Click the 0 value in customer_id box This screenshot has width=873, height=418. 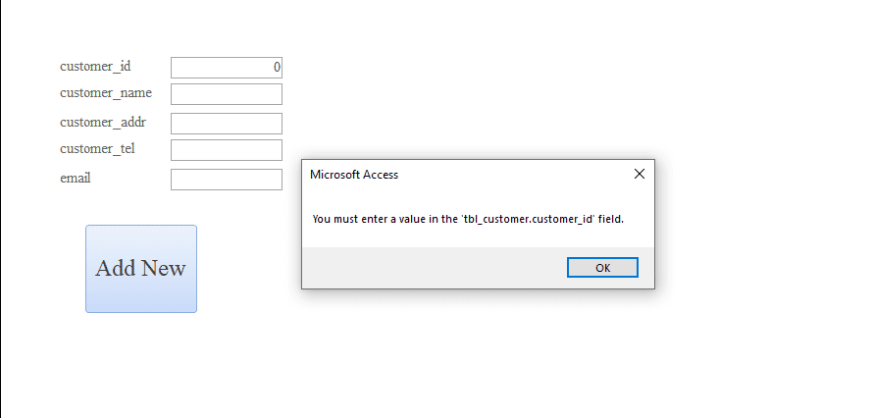click(277, 68)
